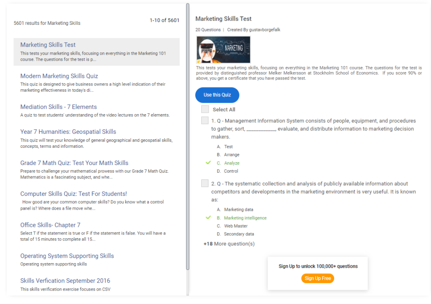
Task: Open Skills Verfication September 2016 quiz
Action: coord(65,281)
